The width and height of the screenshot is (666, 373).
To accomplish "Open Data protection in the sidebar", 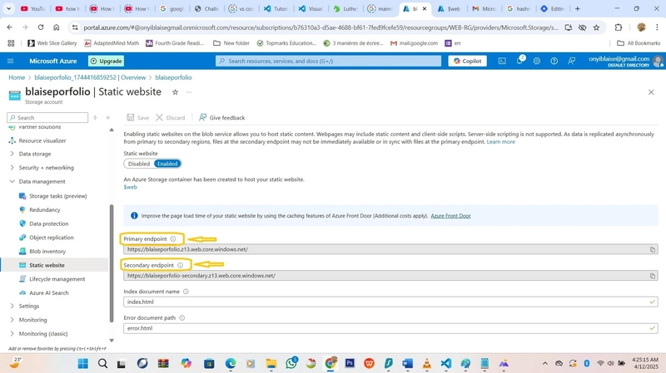I will (x=49, y=223).
